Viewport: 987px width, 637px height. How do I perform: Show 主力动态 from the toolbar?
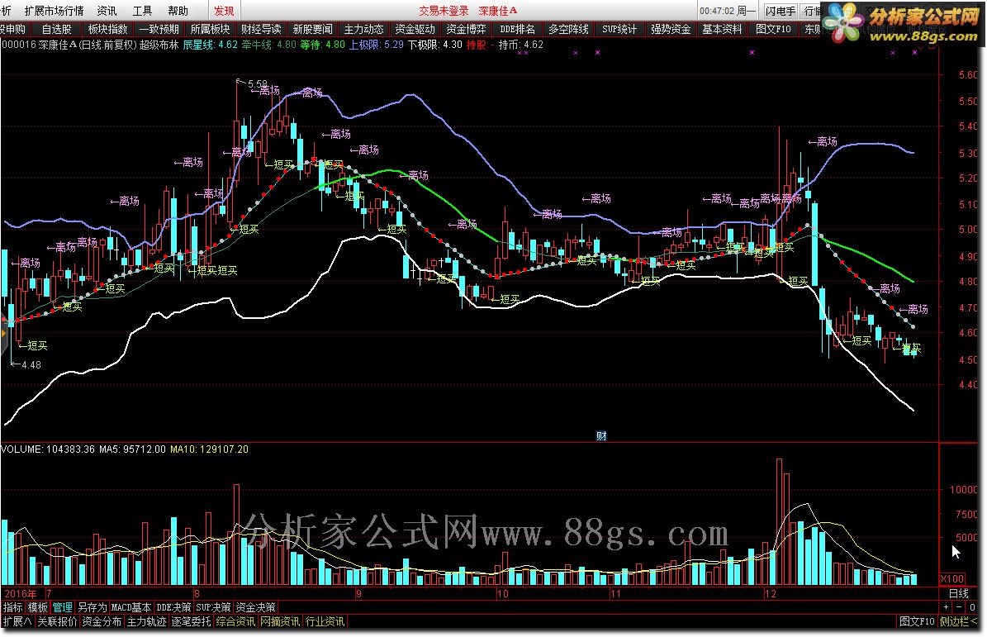pyautogui.click(x=364, y=29)
